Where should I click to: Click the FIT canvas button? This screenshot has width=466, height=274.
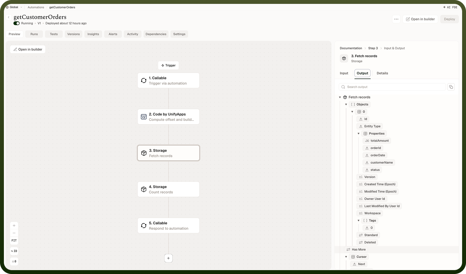14,241
